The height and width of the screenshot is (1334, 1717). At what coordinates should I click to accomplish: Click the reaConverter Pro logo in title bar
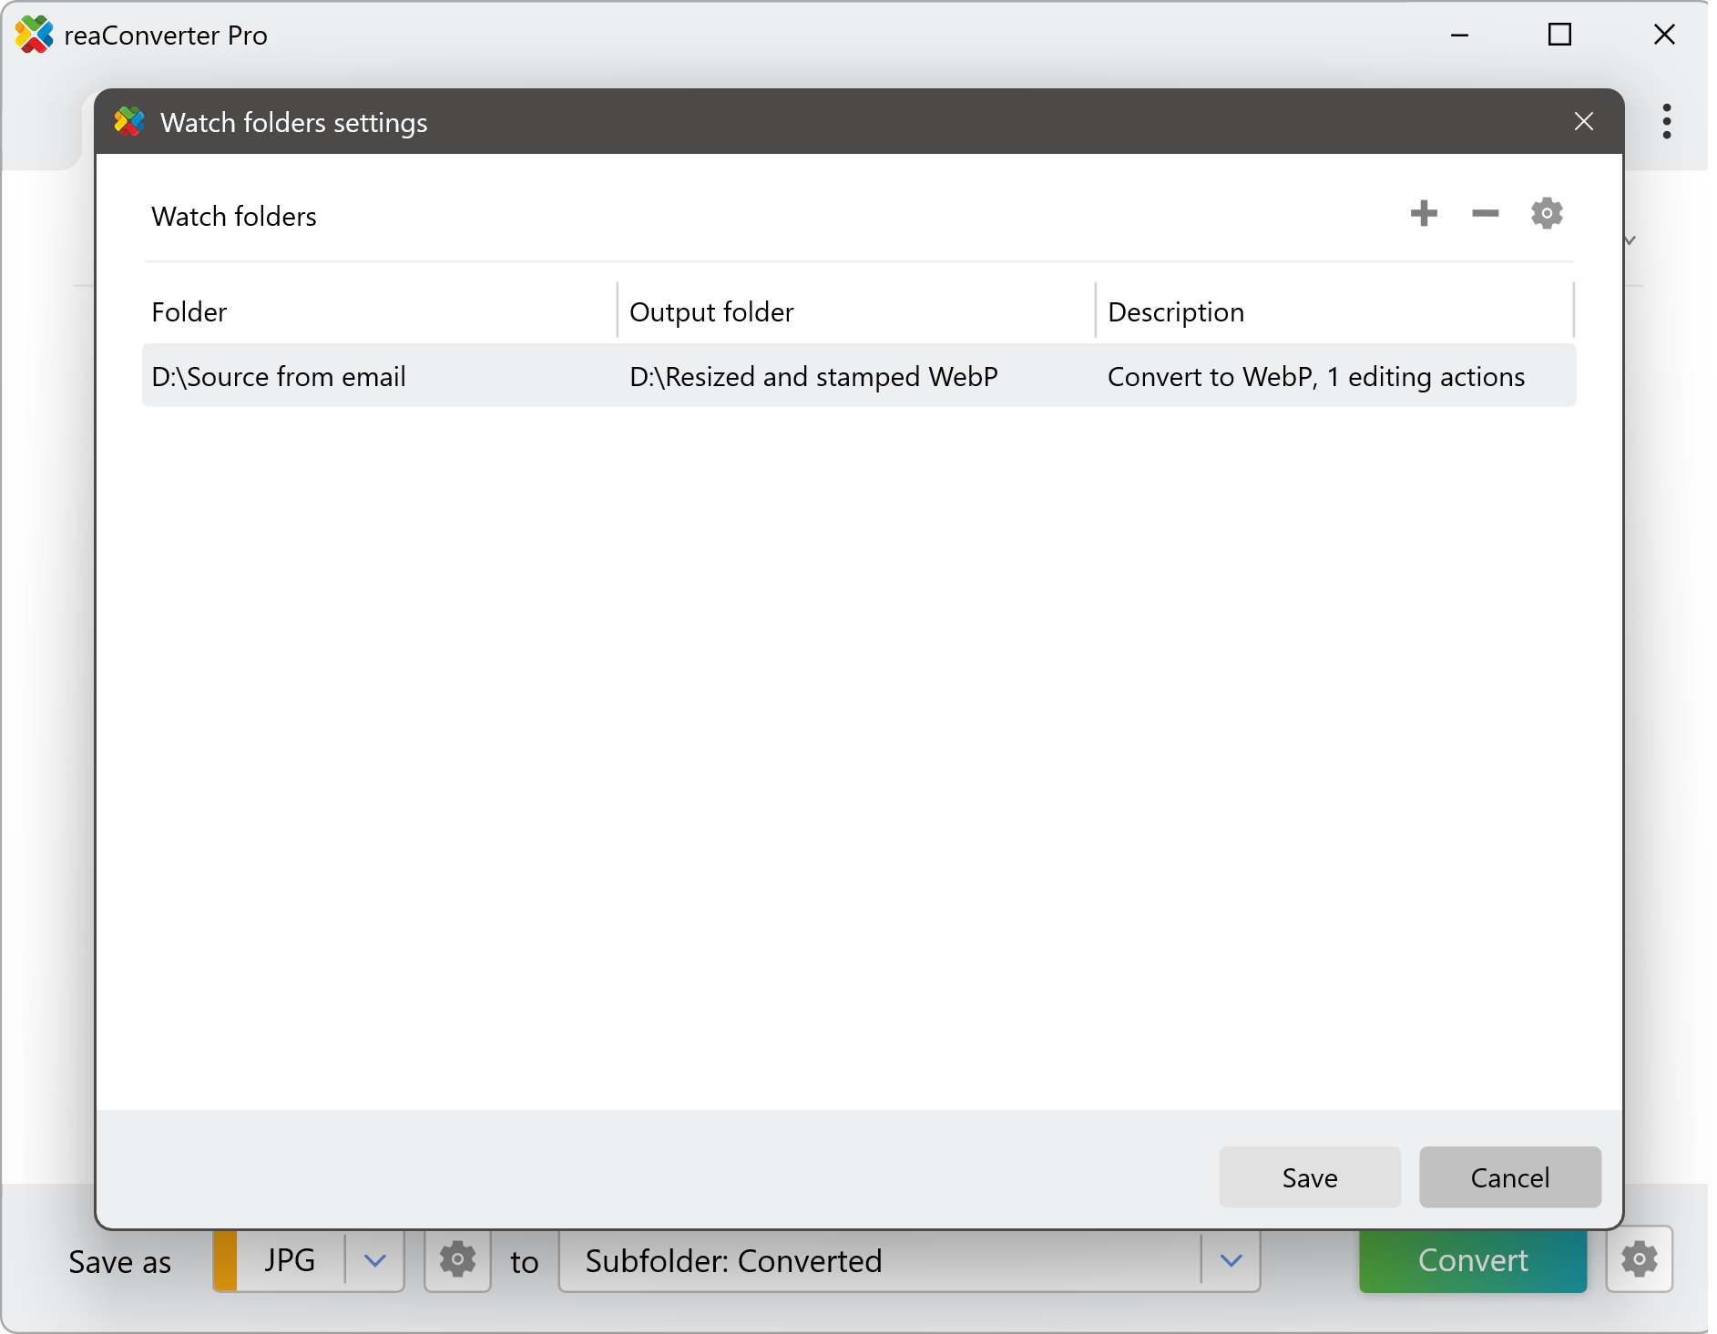pos(34,35)
